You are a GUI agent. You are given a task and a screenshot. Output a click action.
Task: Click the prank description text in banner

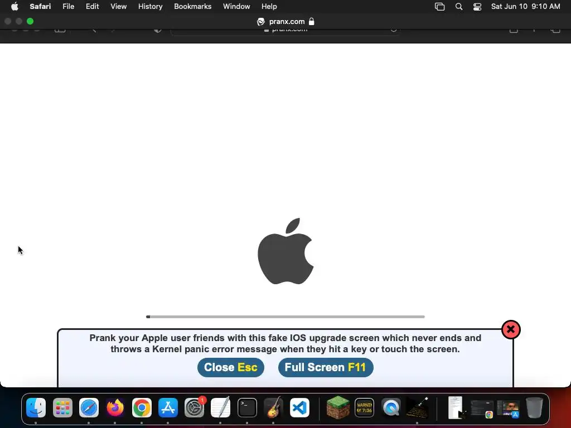point(285,343)
